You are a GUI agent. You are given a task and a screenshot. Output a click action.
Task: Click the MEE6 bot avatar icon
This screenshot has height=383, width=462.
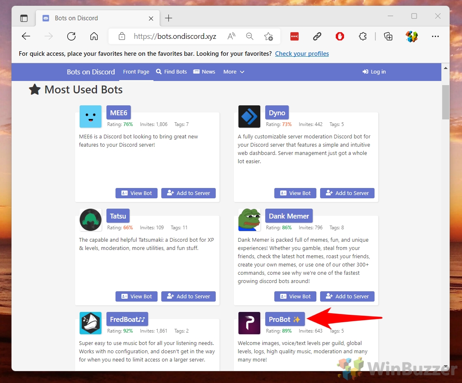tap(90, 117)
